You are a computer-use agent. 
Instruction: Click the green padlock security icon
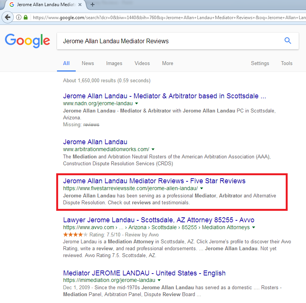[26, 17]
